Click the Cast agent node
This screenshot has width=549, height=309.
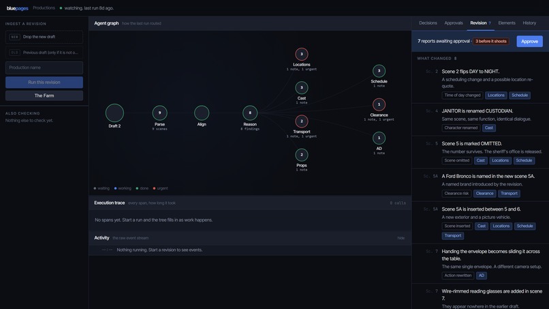click(302, 88)
